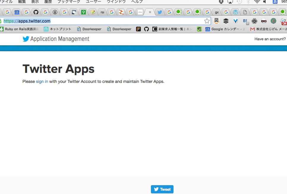Click the Evernote elephant bookmark icon
Screen dimensions: 287x194
click(199, 29)
